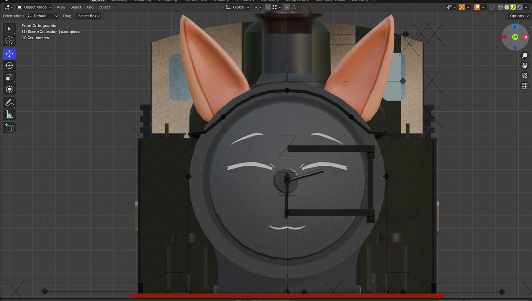Switch to Material Preview shading

[x=513, y=7]
